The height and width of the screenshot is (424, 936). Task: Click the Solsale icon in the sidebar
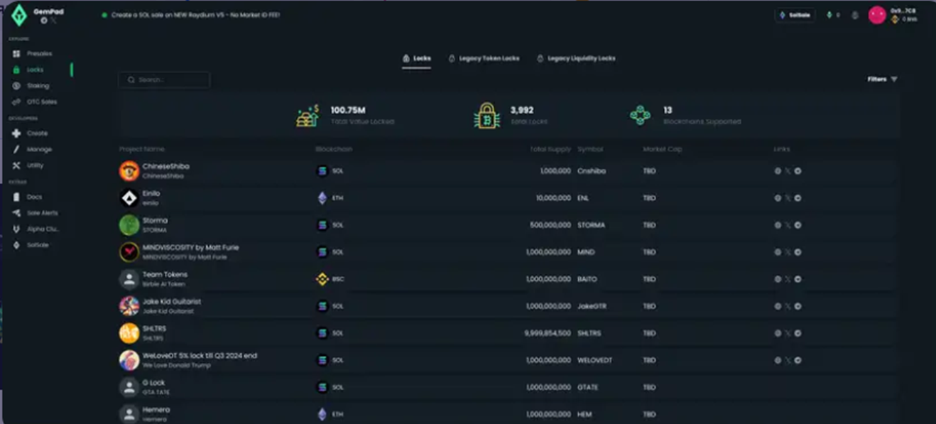coord(16,245)
